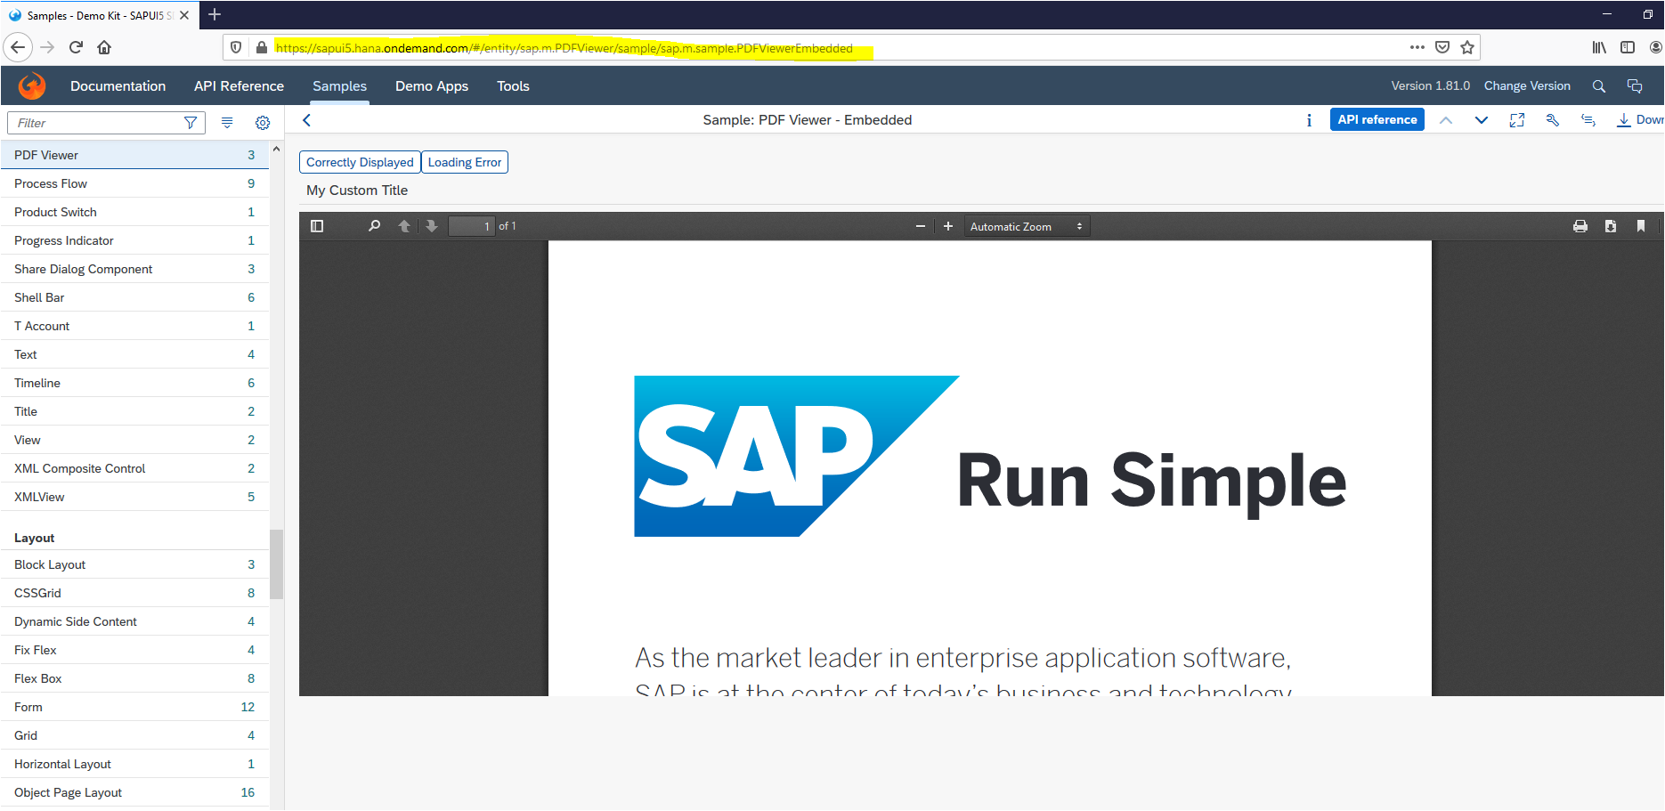Click the filter funnel icon in the Filter field
Screen dimensions: 1665x811
[191, 123]
